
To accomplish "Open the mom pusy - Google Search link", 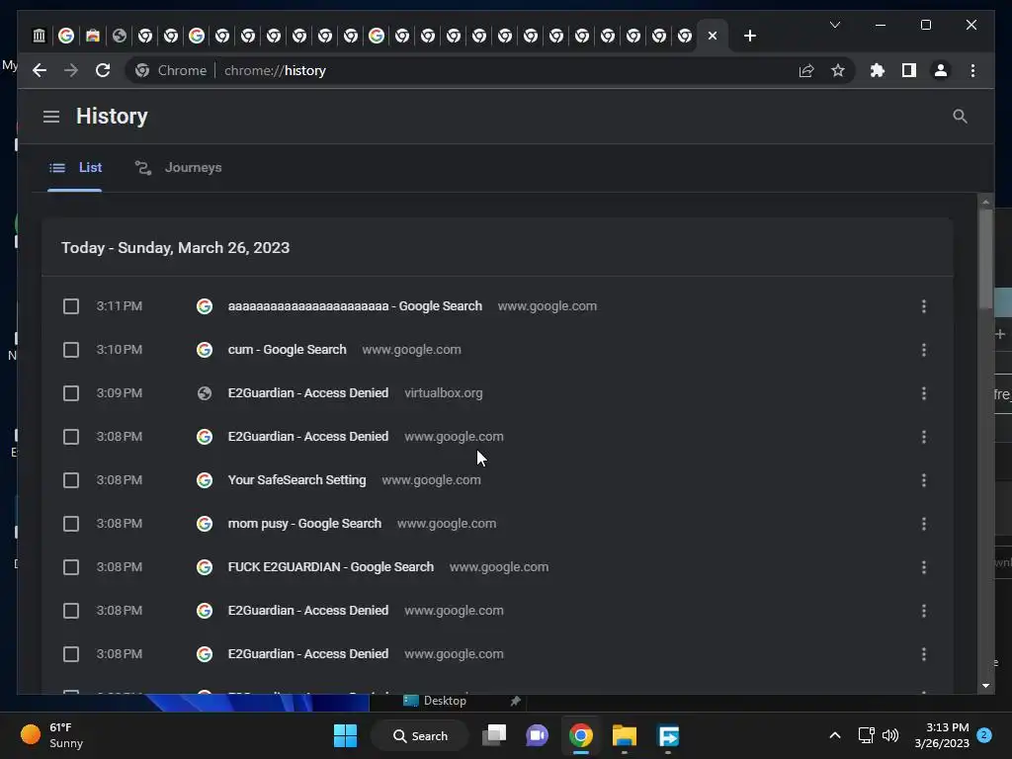I will coord(304,524).
